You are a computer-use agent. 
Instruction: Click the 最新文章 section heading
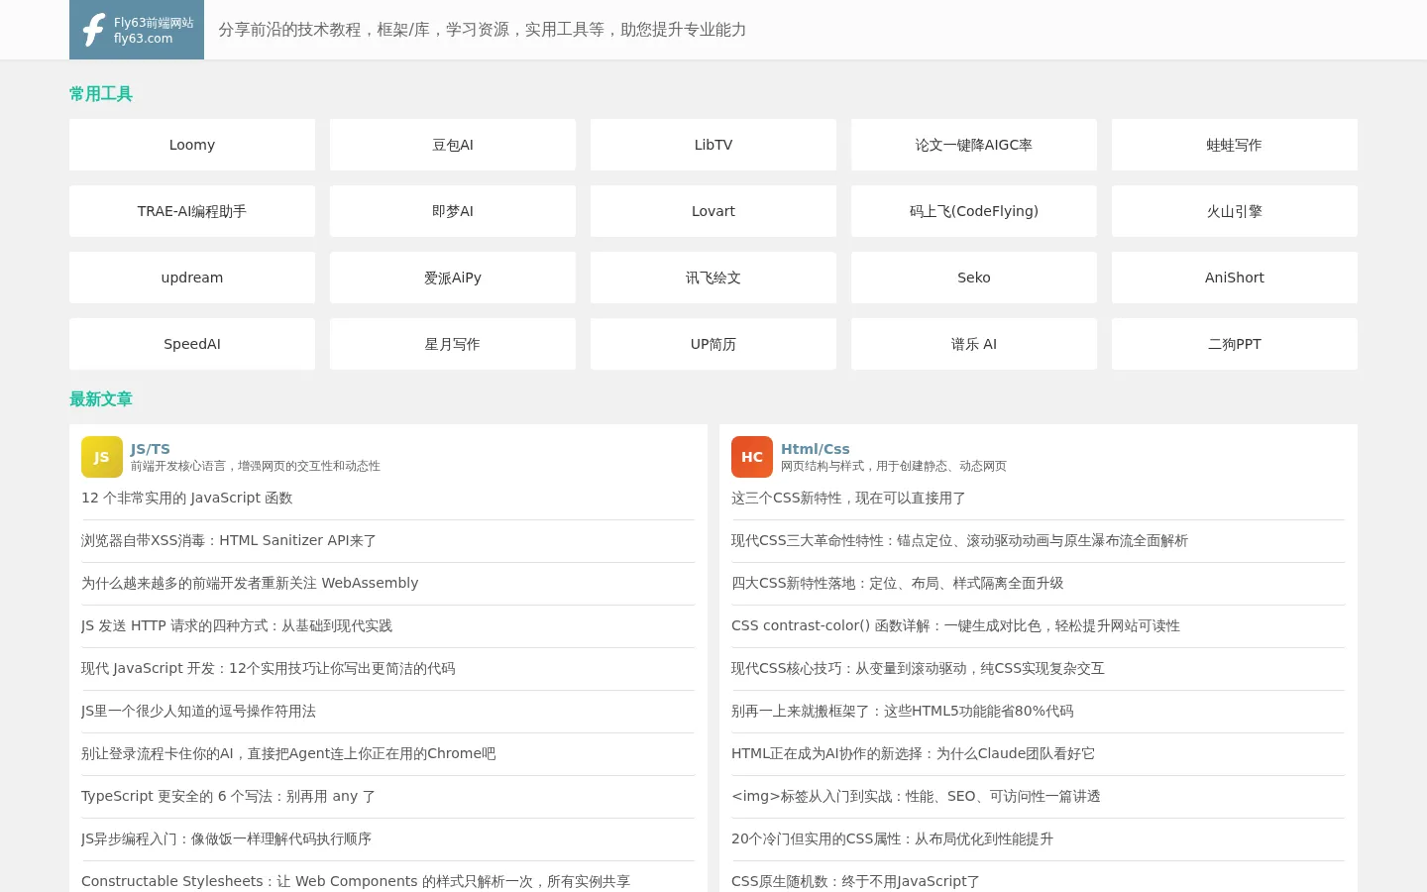[x=101, y=399]
